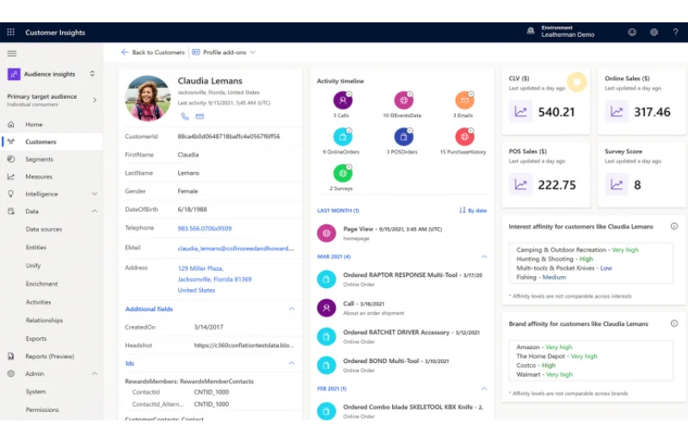
Task: Click Claudia Lemans profile photo
Action: (148, 98)
